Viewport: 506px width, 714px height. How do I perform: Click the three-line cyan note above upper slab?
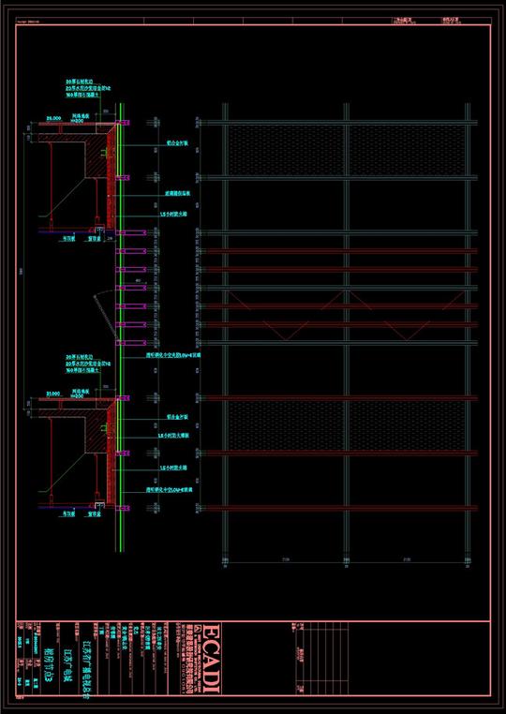point(88,89)
